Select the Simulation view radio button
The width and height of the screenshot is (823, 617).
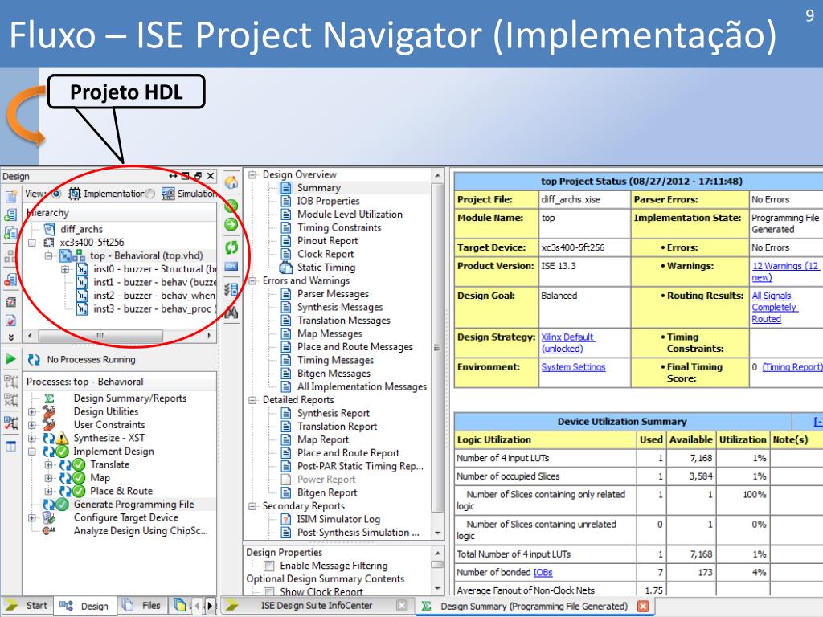coord(150,194)
